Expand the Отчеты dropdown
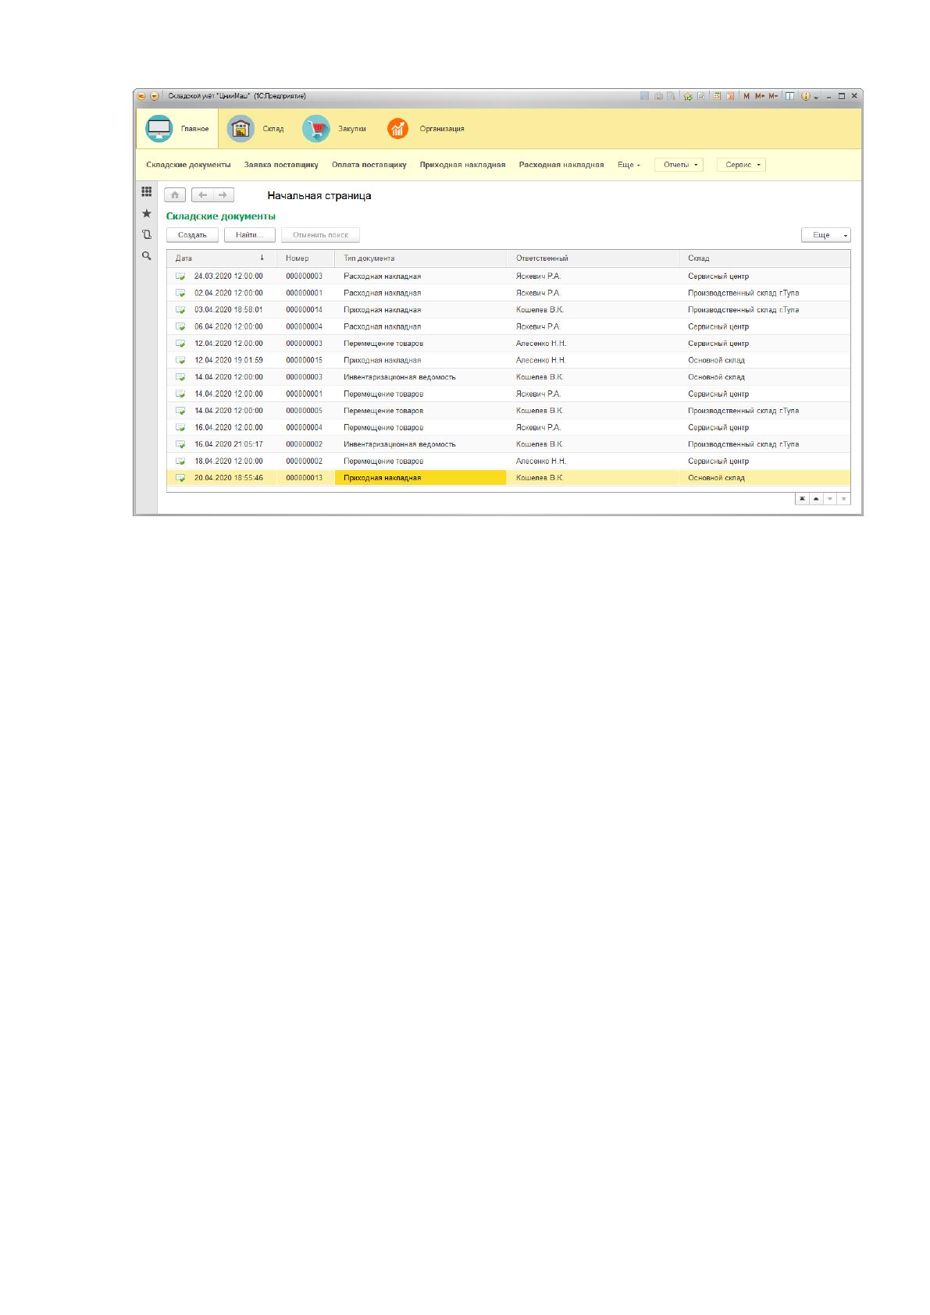930x1315 pixels. tap(679, 165)
